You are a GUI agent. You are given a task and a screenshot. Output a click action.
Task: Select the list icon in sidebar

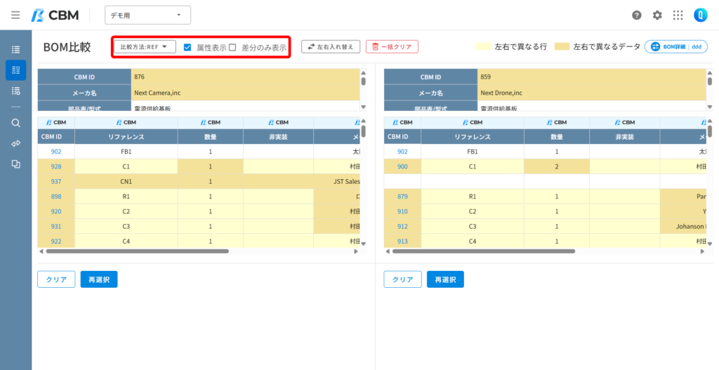(15, 50)
